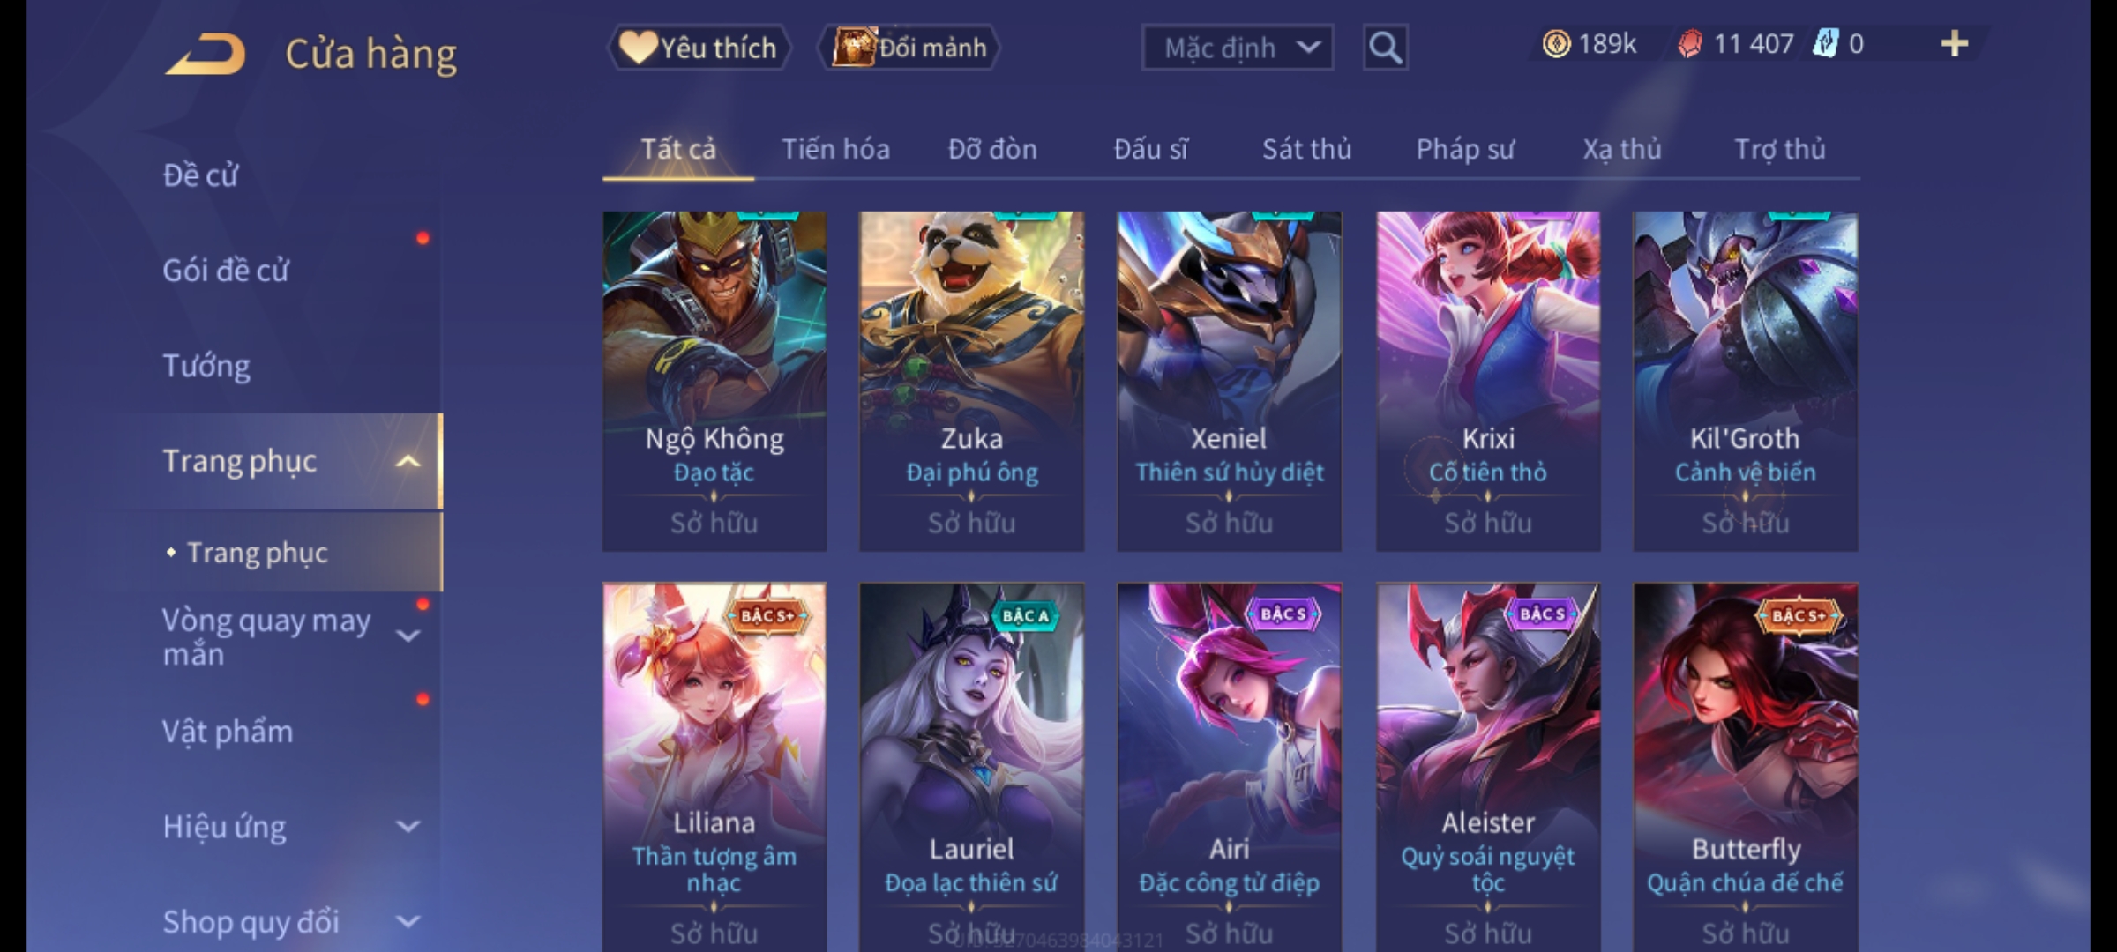Collapse the Trang phục sidebar section

tap(408, 461)
